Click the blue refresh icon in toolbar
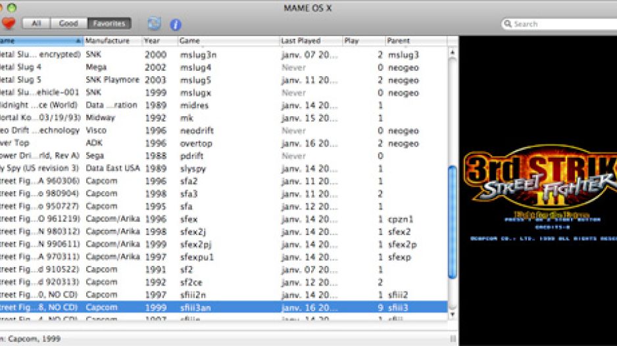617x346 pixels. tap(154, 24)
